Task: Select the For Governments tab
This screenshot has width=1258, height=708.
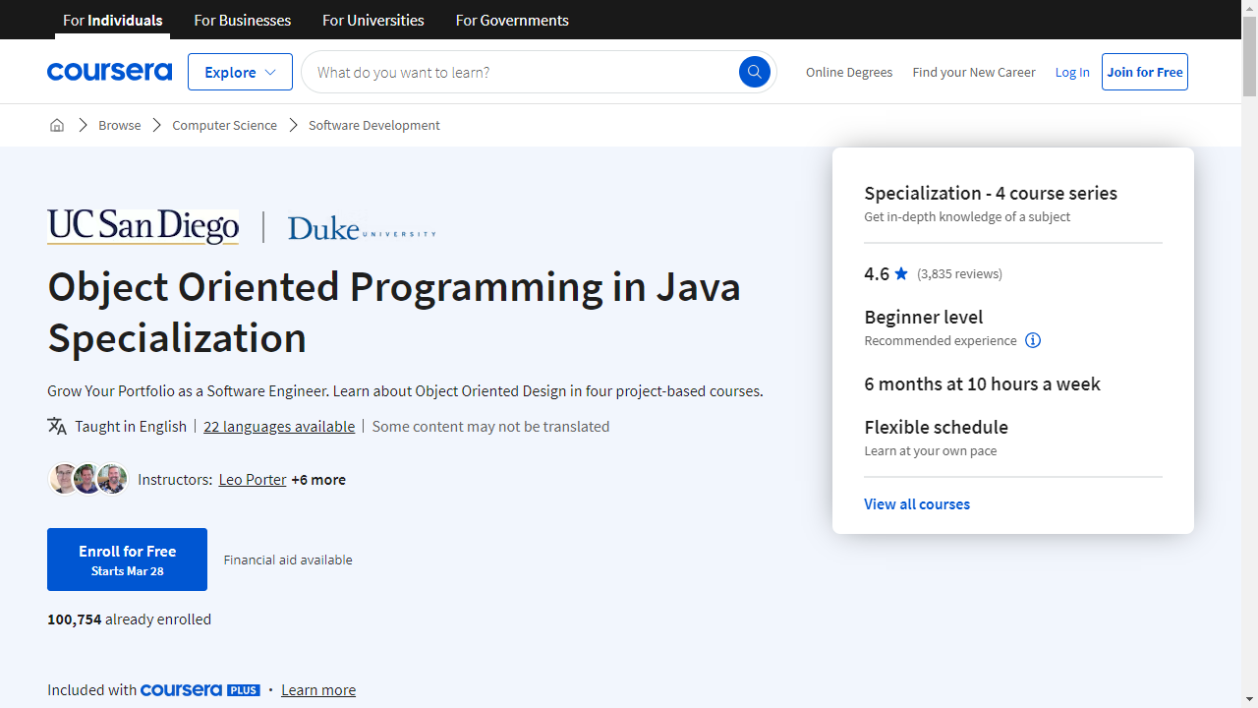Action: click(512, 20)
